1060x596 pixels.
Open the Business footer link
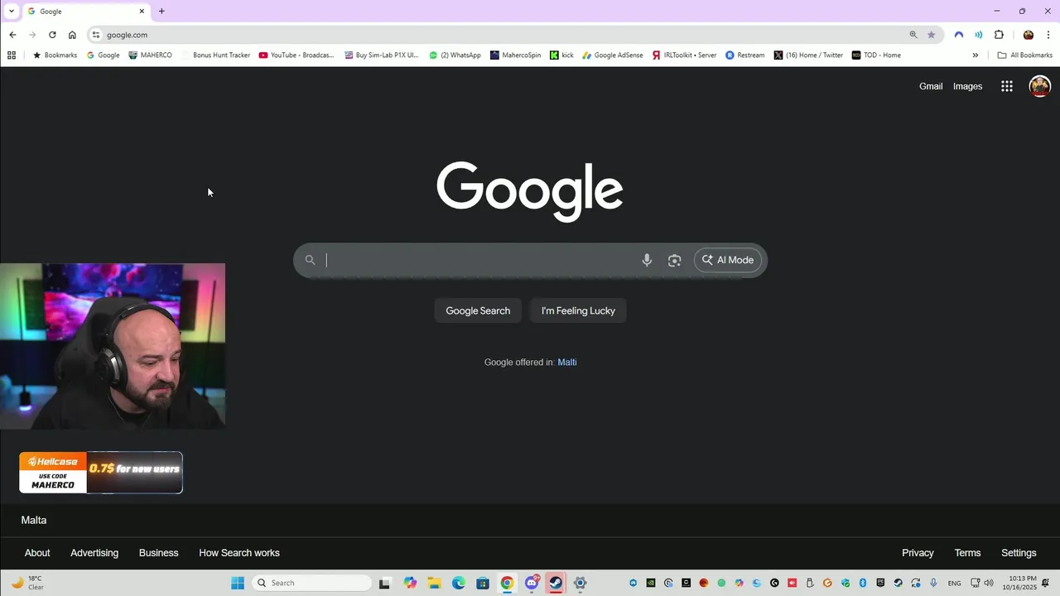pyautogui.click(x=158, y=553)
